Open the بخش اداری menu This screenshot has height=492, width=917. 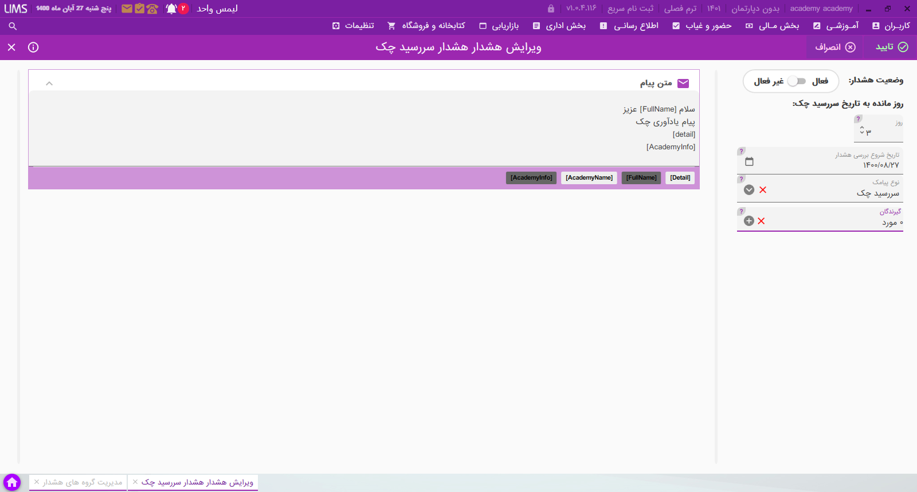pos(559,26)
